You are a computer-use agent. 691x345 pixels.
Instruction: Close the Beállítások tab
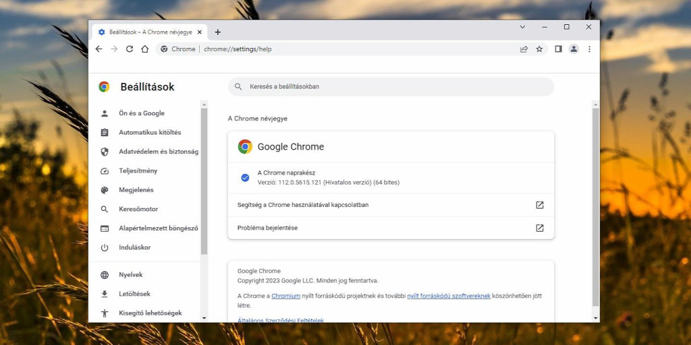click(x=200, y=32)
